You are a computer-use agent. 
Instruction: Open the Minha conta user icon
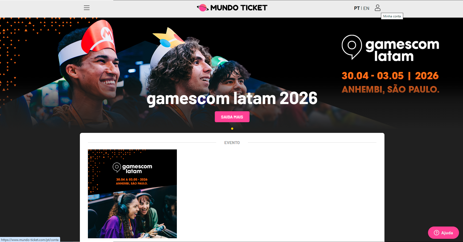click(378, 8)
